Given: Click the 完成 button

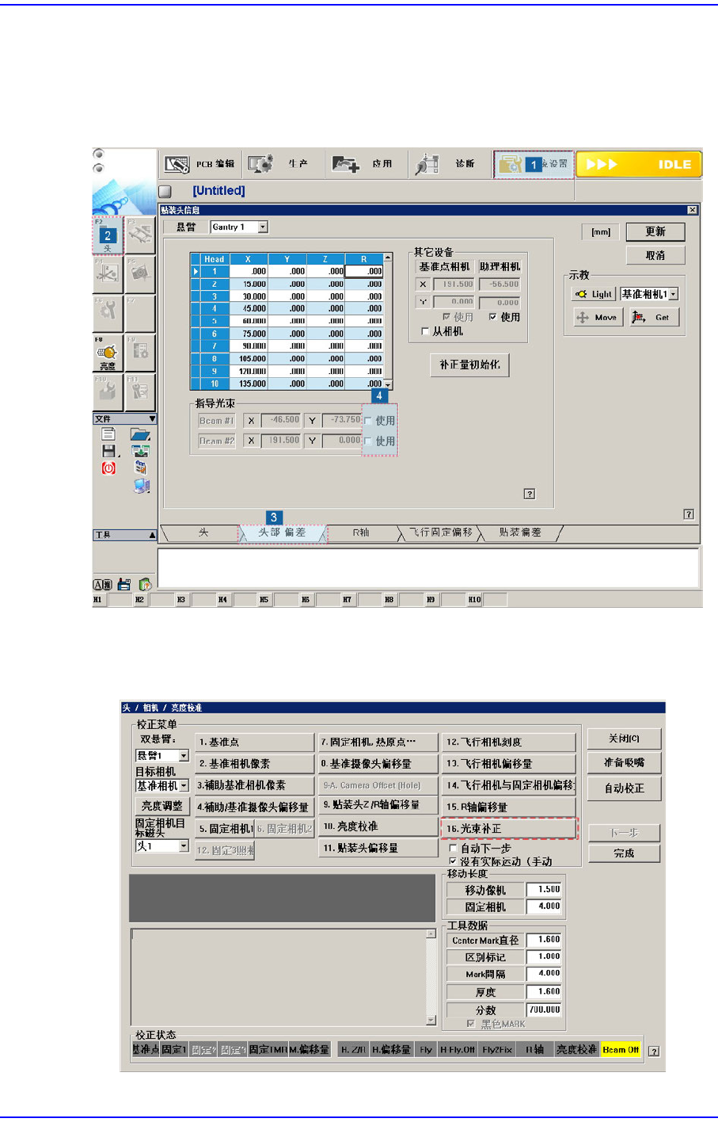Looking at the screenshot, I should (625, 853).
